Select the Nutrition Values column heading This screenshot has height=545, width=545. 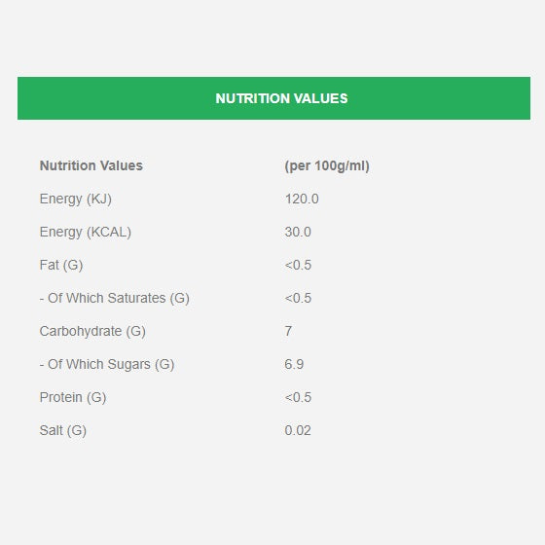point(91,165)
